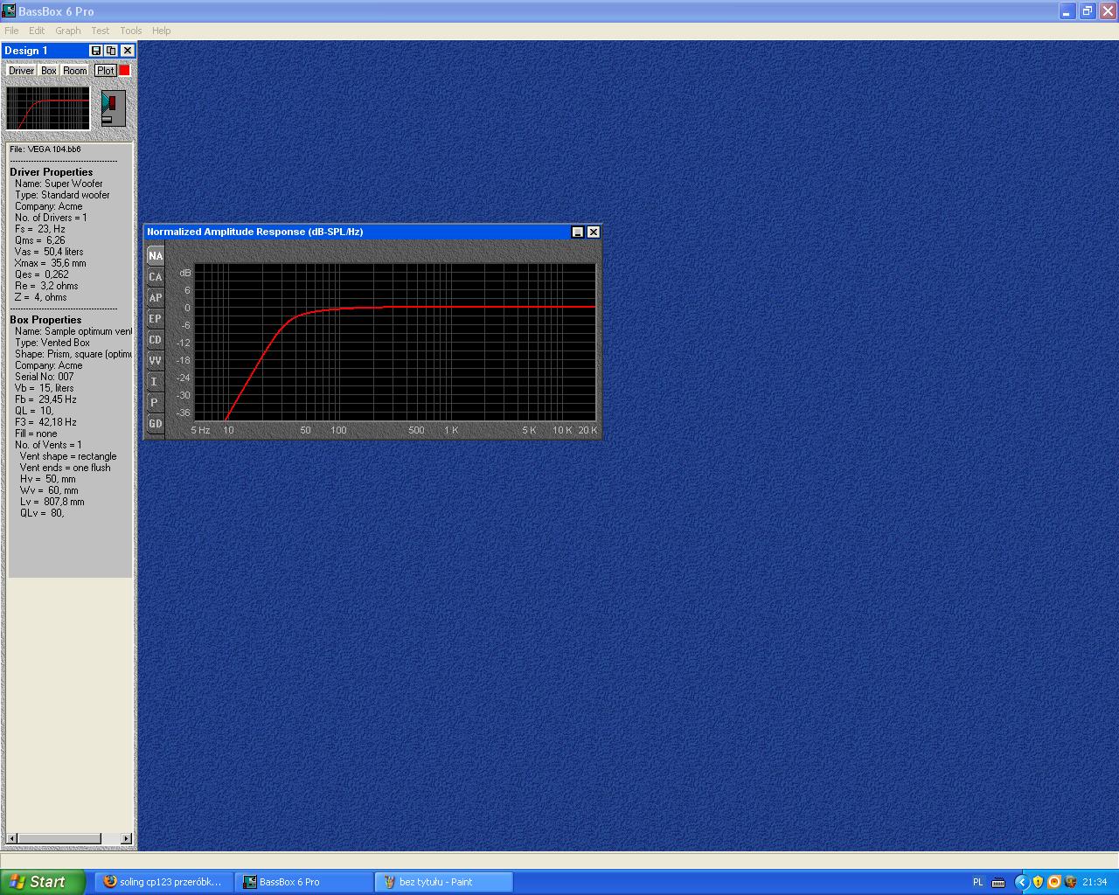This screenshot has width=1119, height=895.
Task: Select the EP graph tab
Action: point(155,319)
